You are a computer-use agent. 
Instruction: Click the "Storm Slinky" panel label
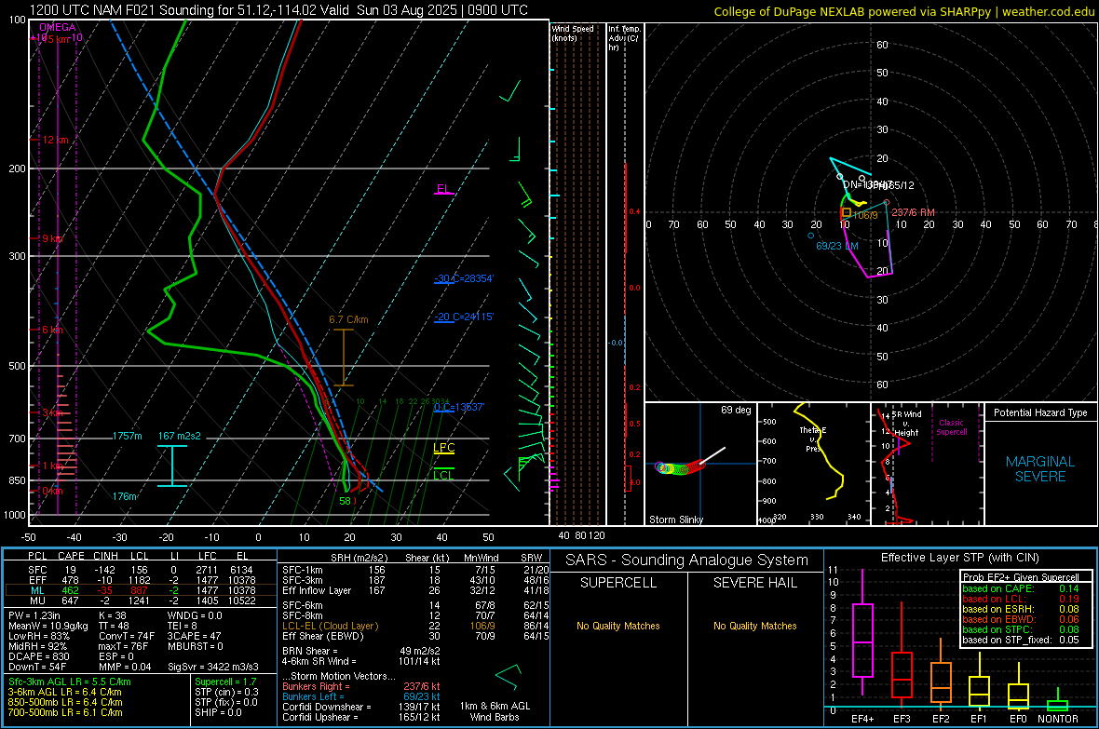tap(675, 520)
